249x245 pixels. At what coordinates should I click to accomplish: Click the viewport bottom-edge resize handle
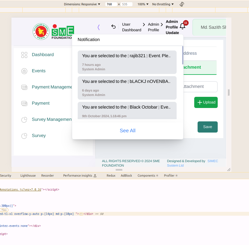119,170
